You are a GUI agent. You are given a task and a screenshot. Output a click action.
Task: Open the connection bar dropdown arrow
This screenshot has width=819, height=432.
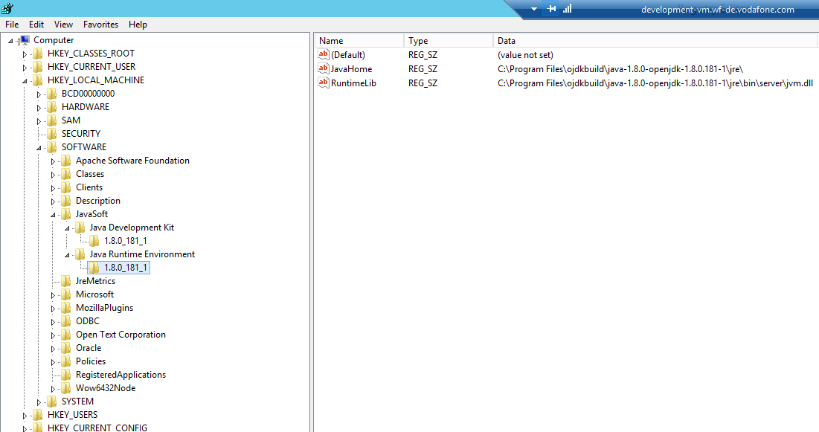tap(534, 10)
